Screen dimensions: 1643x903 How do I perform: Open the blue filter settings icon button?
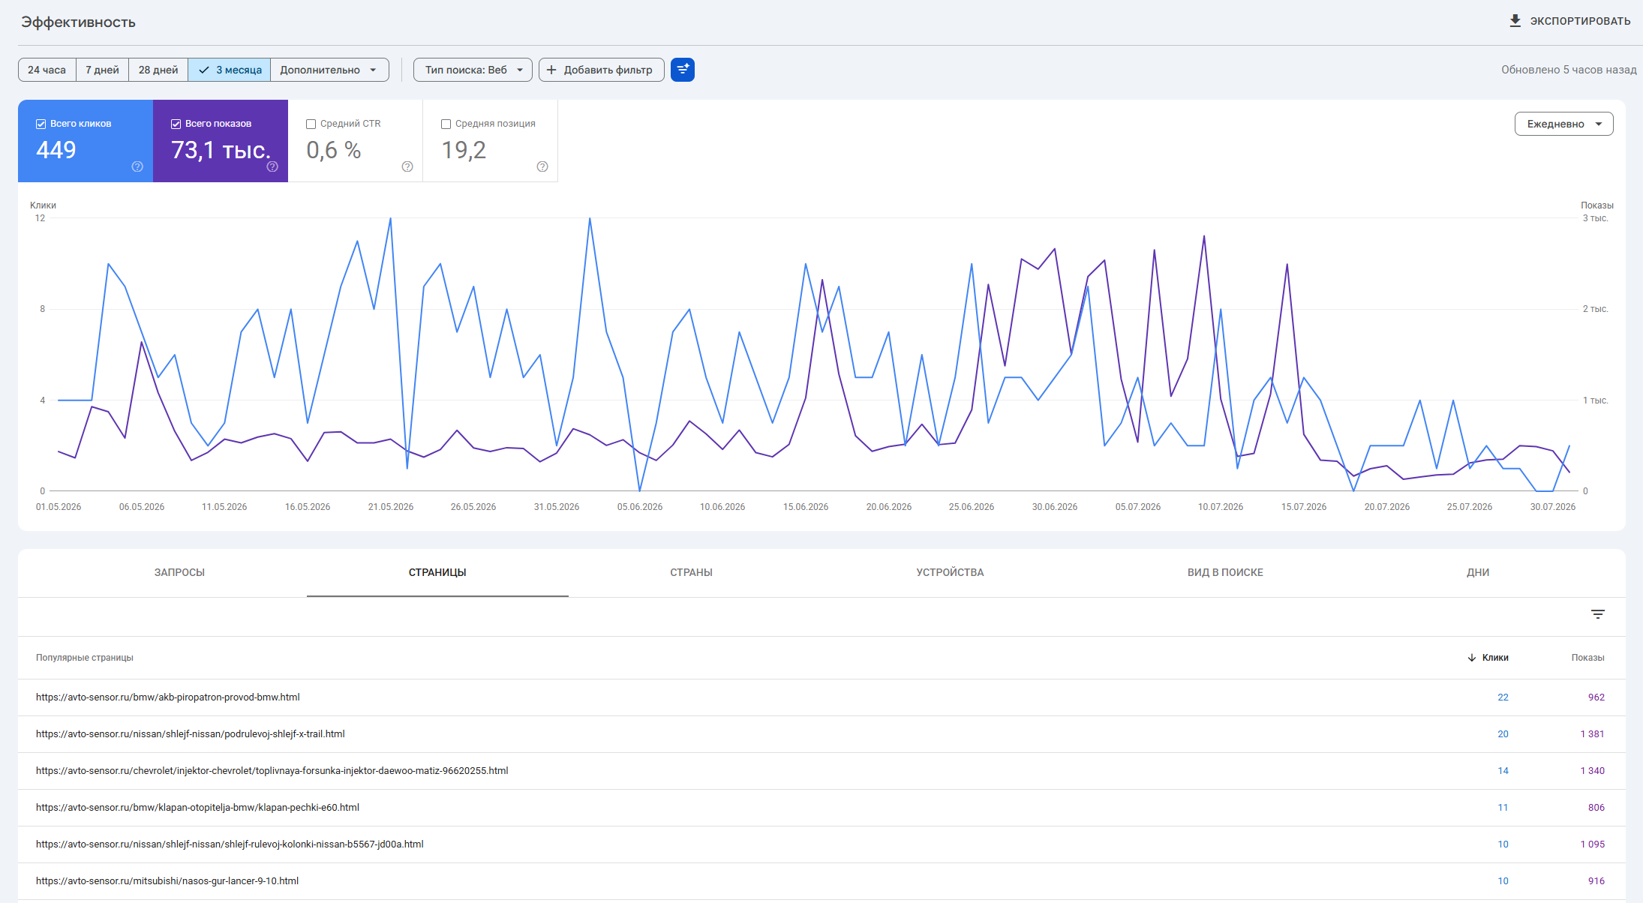[683, 70]
